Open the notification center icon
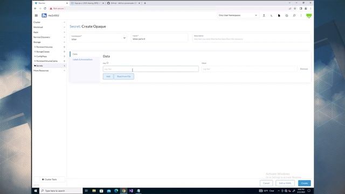 pos(309,191)
